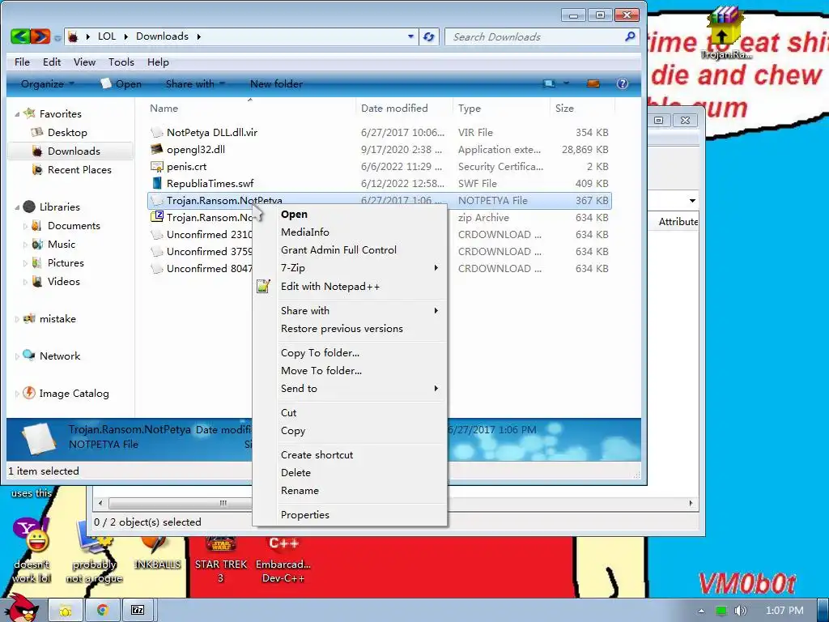The height and width of the screenshot is (622, 829).
Task: Open the 7-Zip taskbar button
Action: point(138,611)
